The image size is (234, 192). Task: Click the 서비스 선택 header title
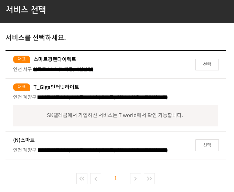(26, 10)
